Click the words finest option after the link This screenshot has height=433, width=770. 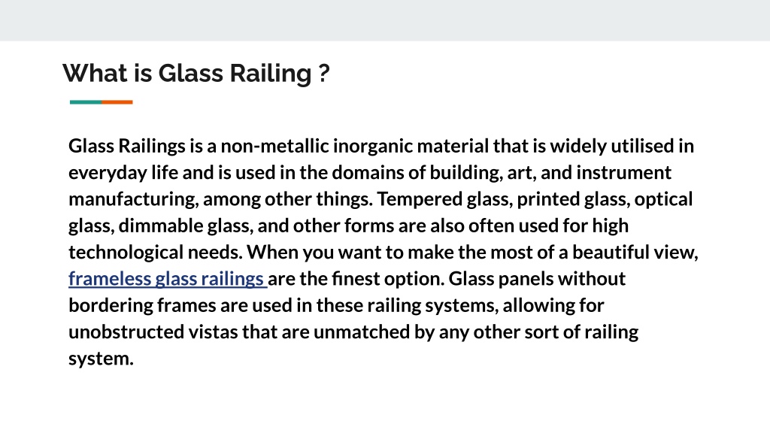(x=388, y=279)
